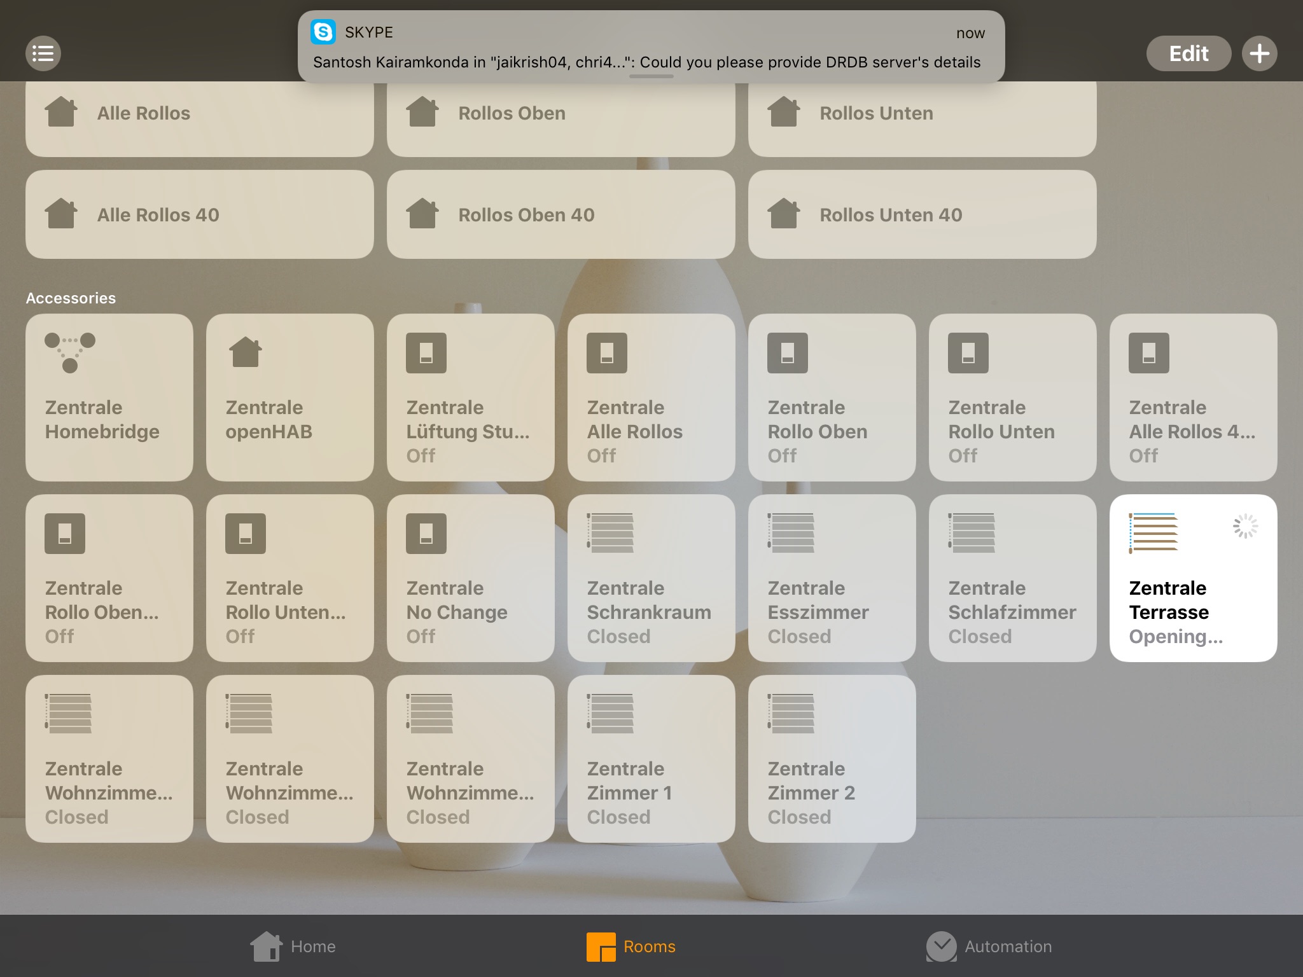Screen dimensions: 1303x977
Task: Toggle Zentrale No Change switch
Action: click(471, 578)
